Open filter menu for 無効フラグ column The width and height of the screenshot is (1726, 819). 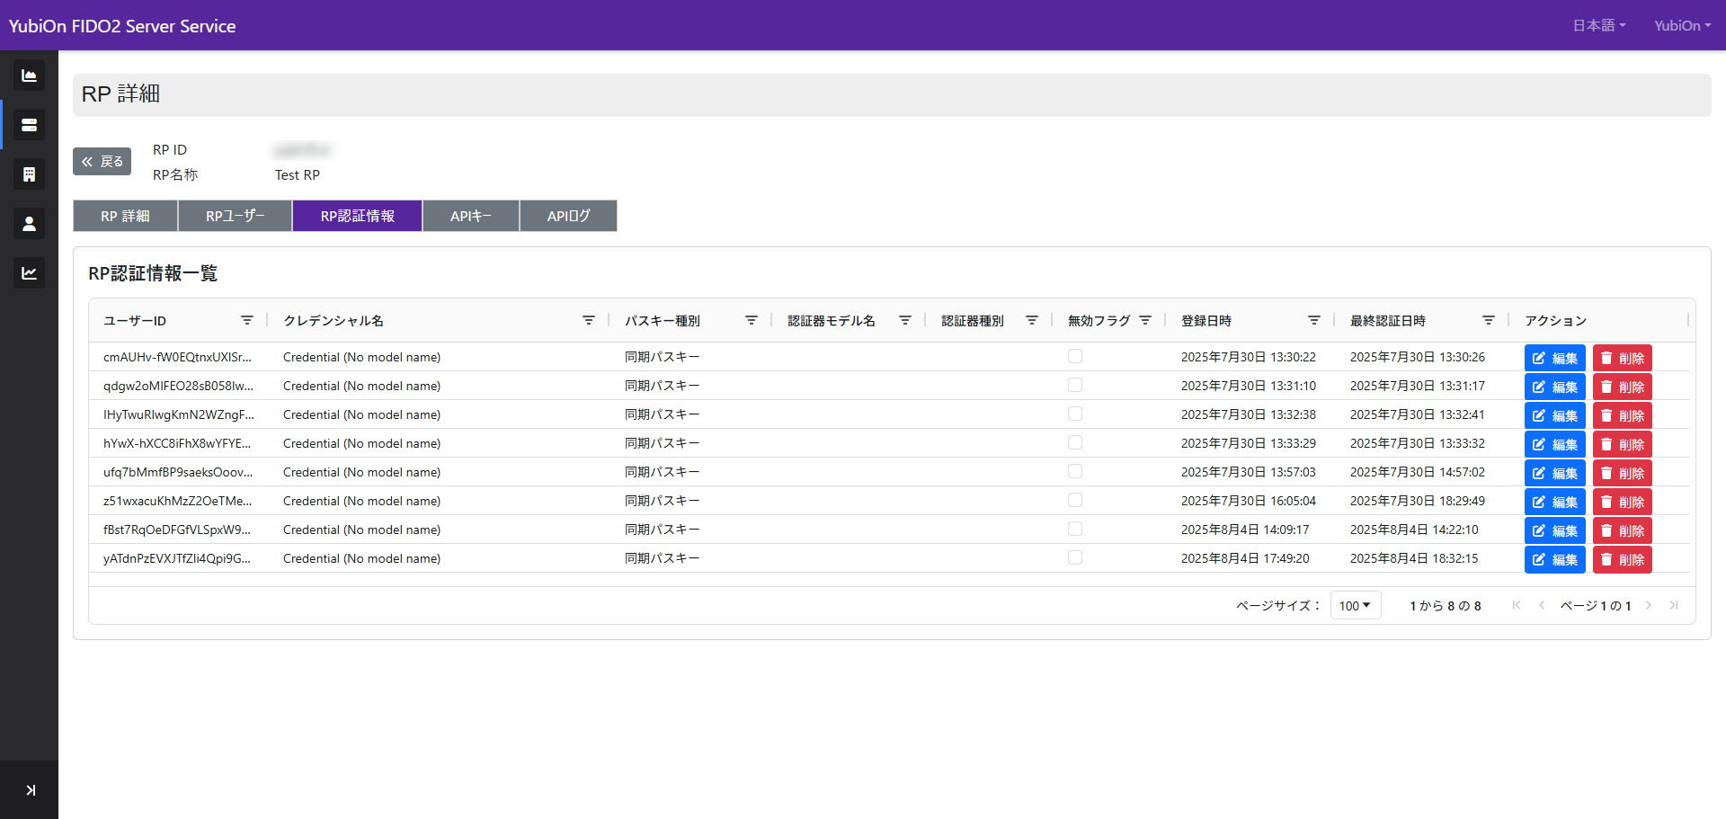click(x=1145, y=321)
